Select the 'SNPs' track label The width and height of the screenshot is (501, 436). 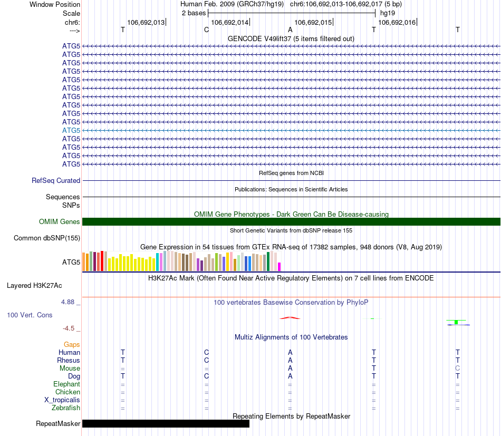coord(71,206)
